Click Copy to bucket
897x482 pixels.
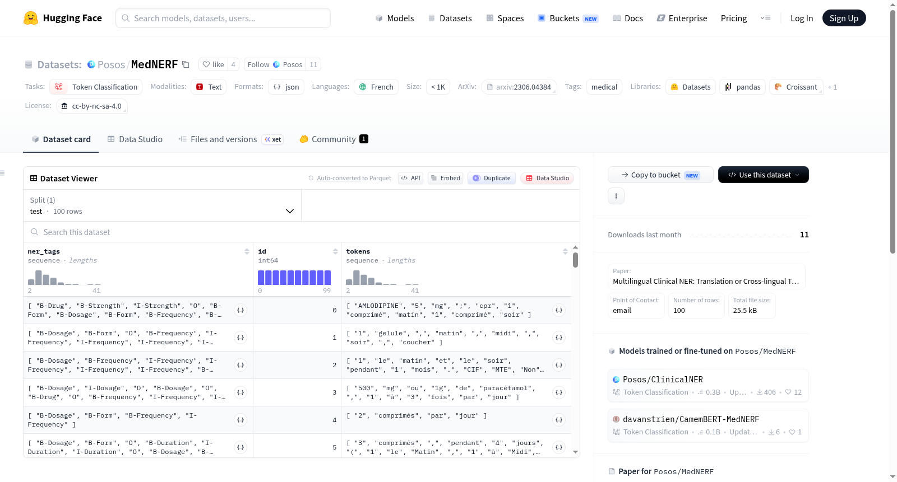point(660,175)
